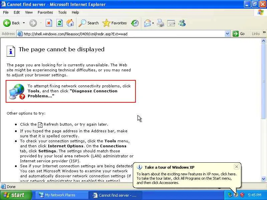Click "Diagnose Connection Problems..." bold text

click(72, 94)
